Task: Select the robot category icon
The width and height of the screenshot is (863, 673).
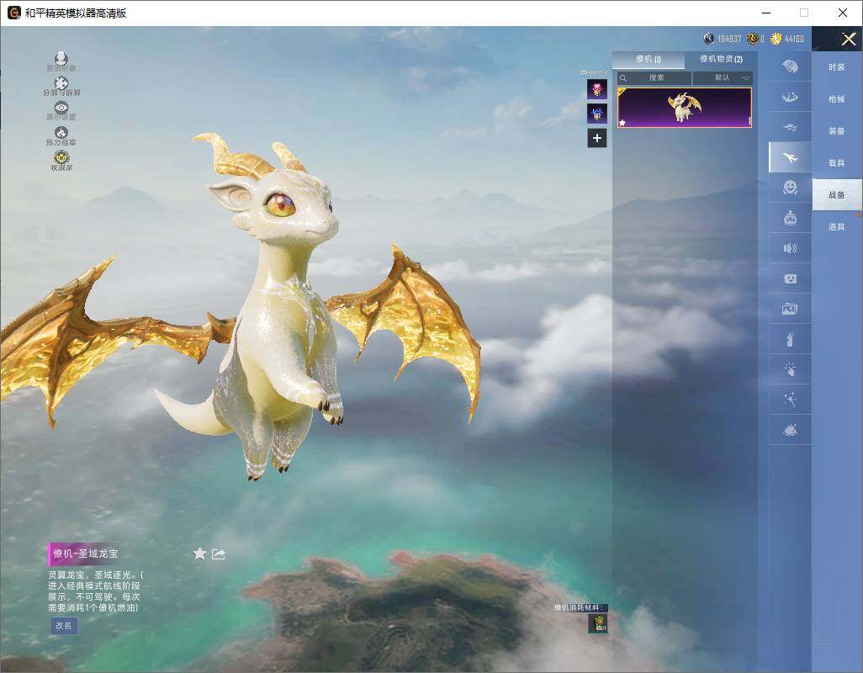Action: click(791, 219)
